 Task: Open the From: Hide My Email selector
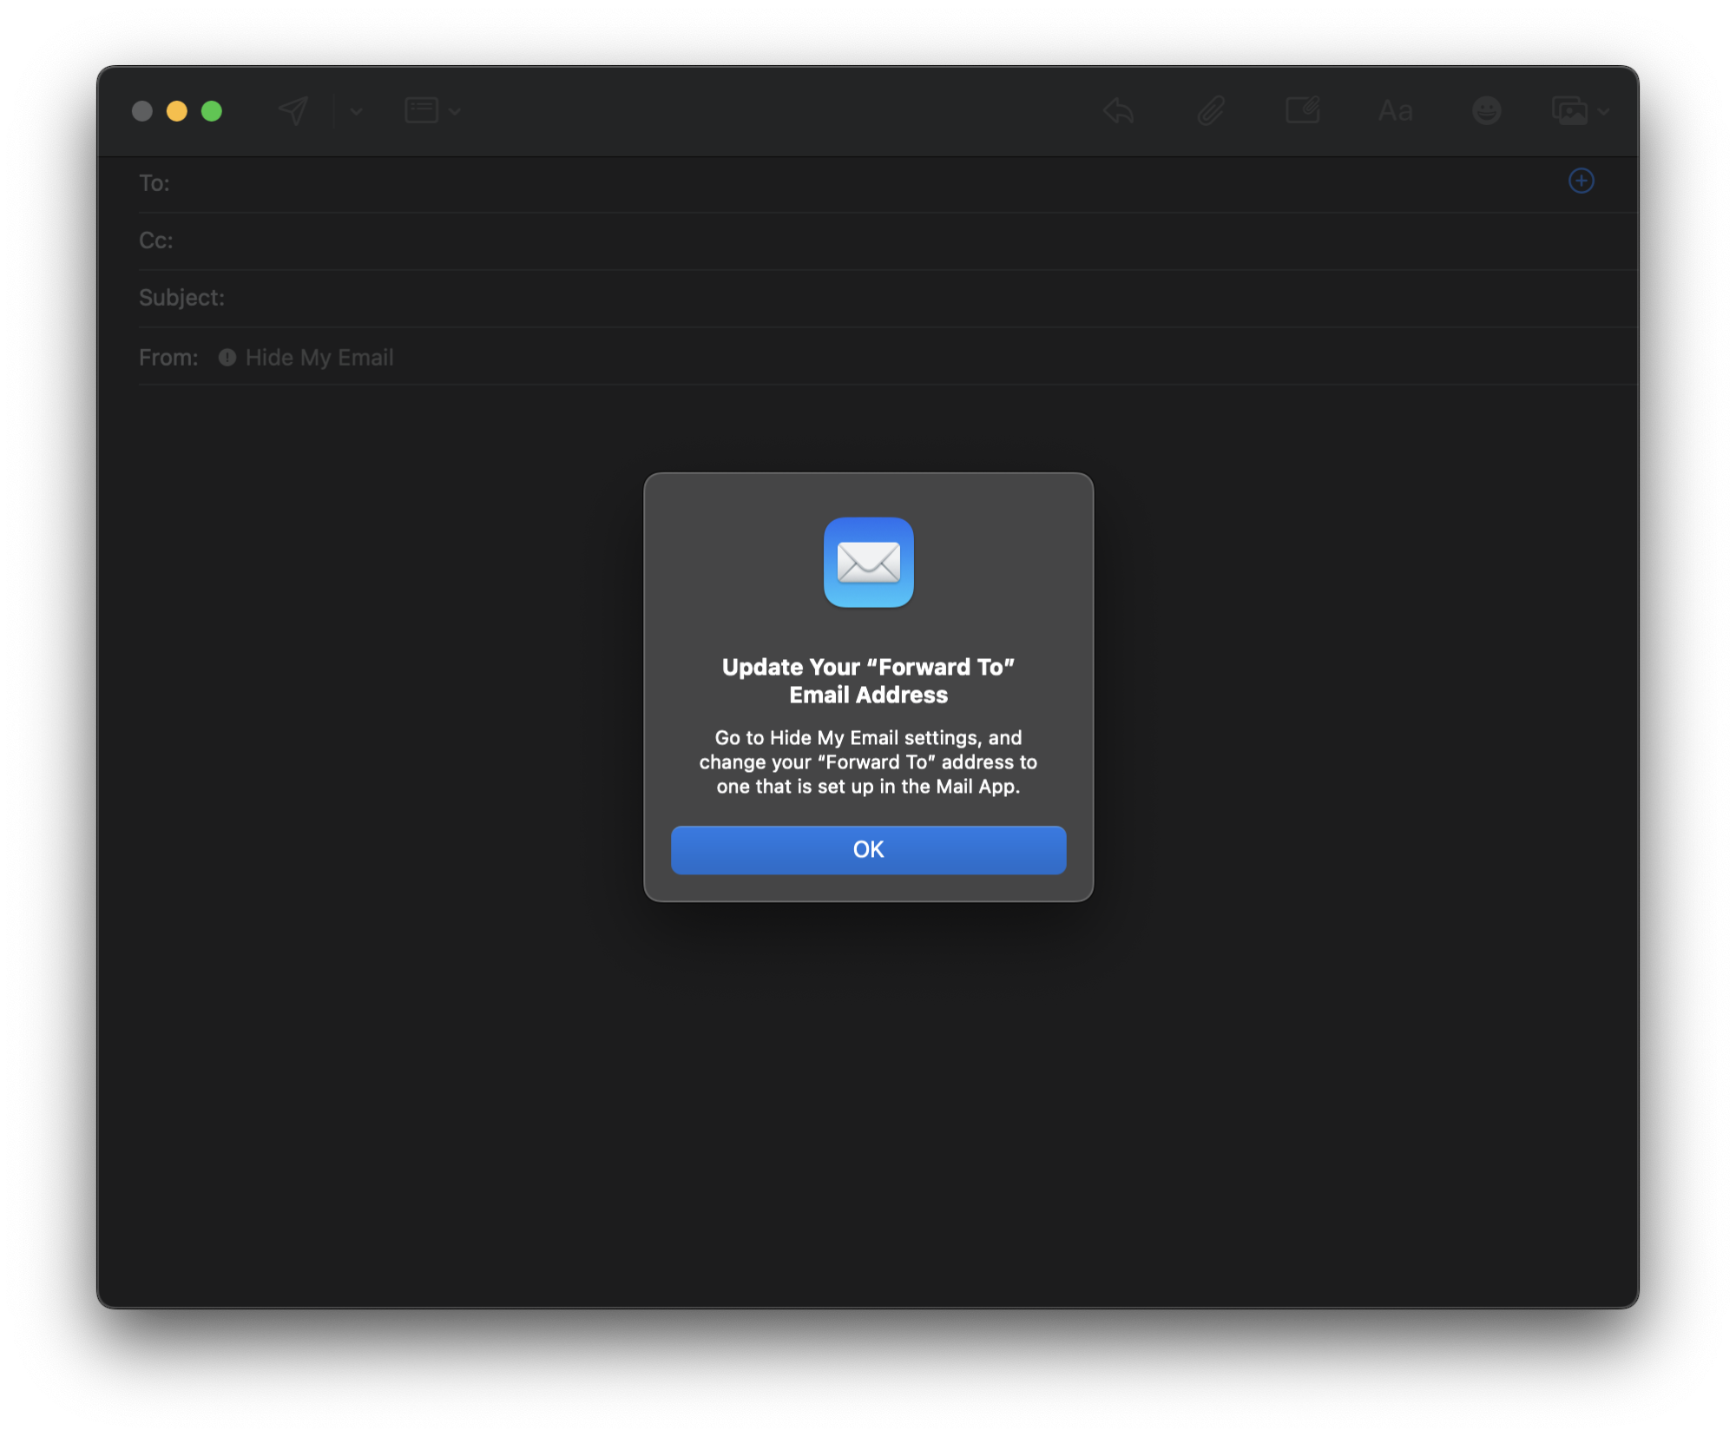point(306,358)
